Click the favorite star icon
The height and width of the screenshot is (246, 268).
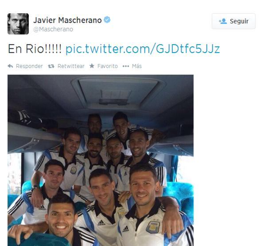(x=92, y=66)
